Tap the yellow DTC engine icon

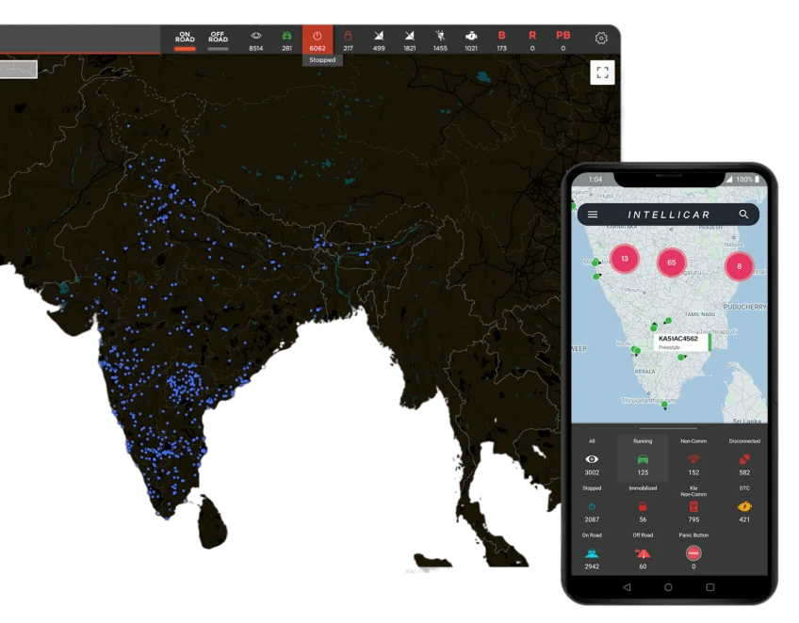click(x=744, y=506)
